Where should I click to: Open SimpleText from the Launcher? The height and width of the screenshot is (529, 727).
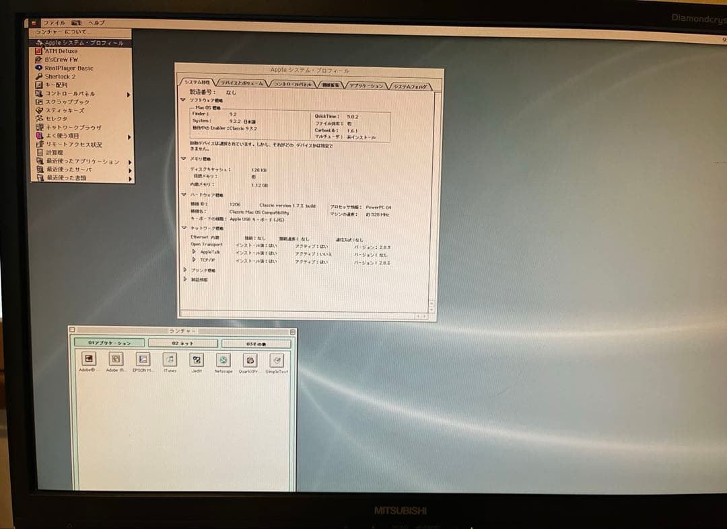click(x=277, y=363)
